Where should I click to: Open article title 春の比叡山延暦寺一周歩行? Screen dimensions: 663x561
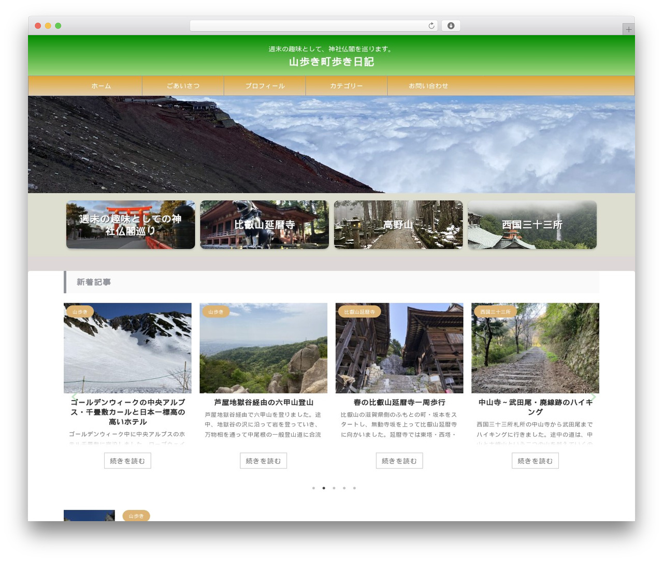pyautogui.click(x=399, y=402)
